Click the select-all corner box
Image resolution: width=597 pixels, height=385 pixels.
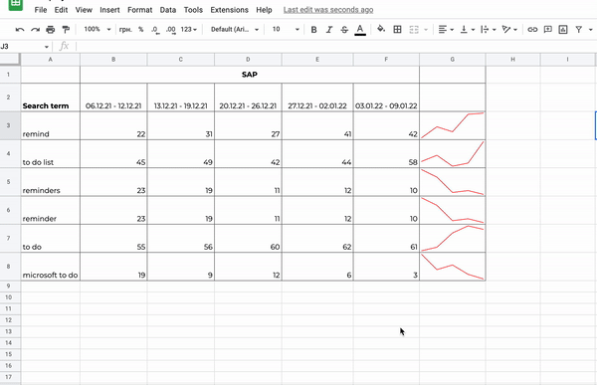point(10,59)
